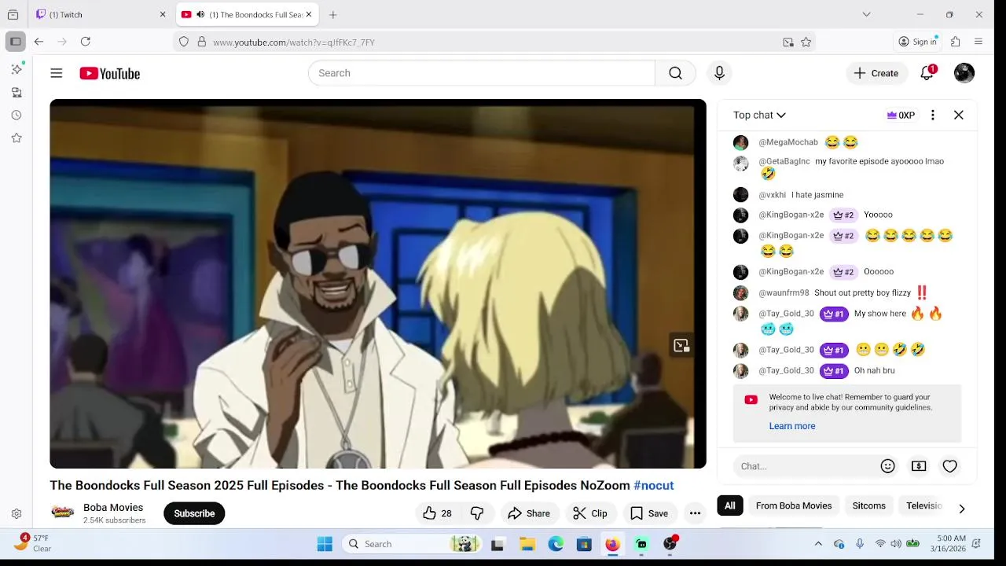Create a Clip of the video

590,513
